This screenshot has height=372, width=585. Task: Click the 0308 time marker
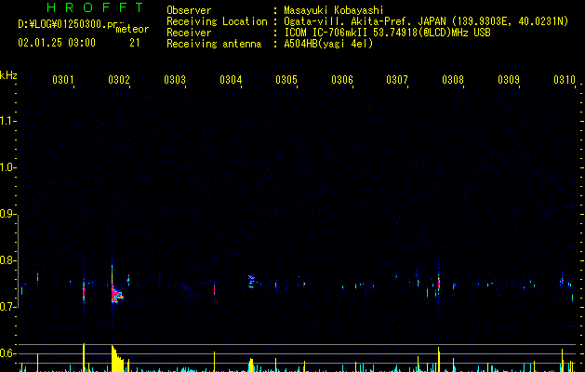coord(453,79)
